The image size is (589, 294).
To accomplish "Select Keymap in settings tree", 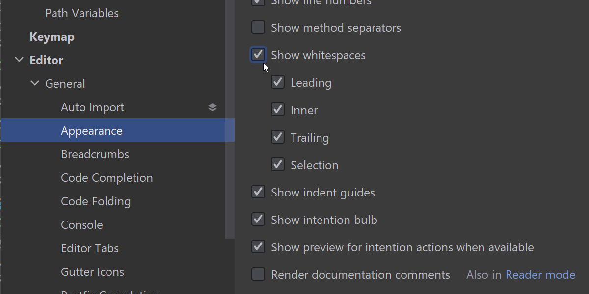I will click(52, 37).
